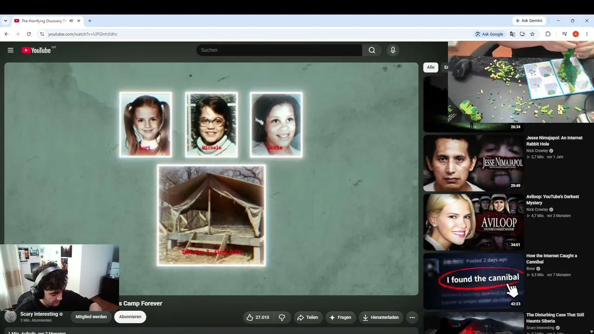
Task: Open Chrome's three-dot menu
Action: (587, 34)
